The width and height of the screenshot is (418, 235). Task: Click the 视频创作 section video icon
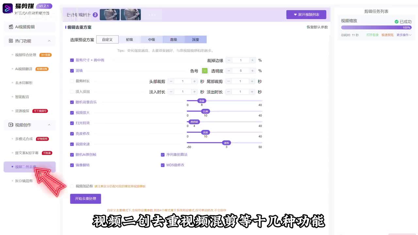point(11,125)
